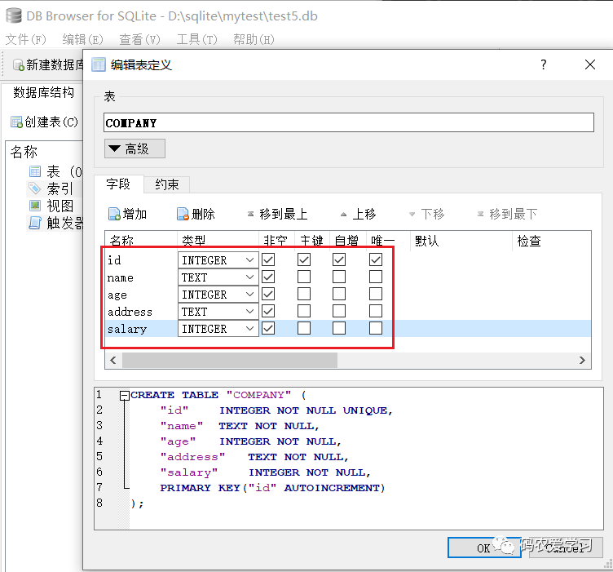
Task: Select the name field name cell
Action: 142,277
